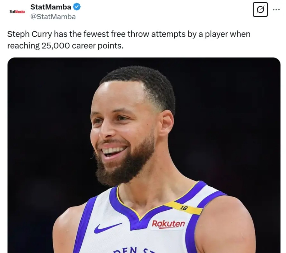
Task: Open the StatMamba display name link
Action: (51, 7)
